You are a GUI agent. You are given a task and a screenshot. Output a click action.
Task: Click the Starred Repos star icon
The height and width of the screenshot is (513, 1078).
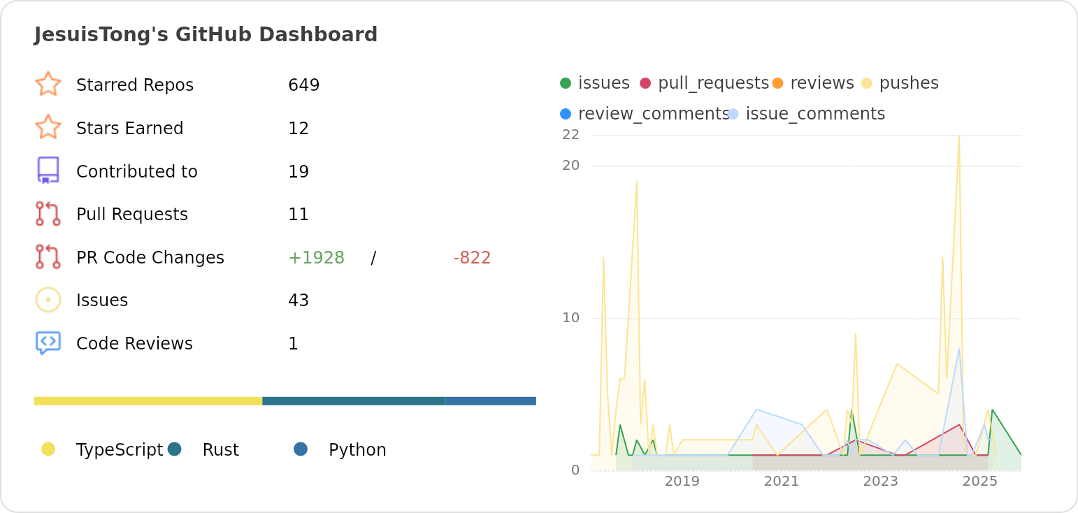48,85
